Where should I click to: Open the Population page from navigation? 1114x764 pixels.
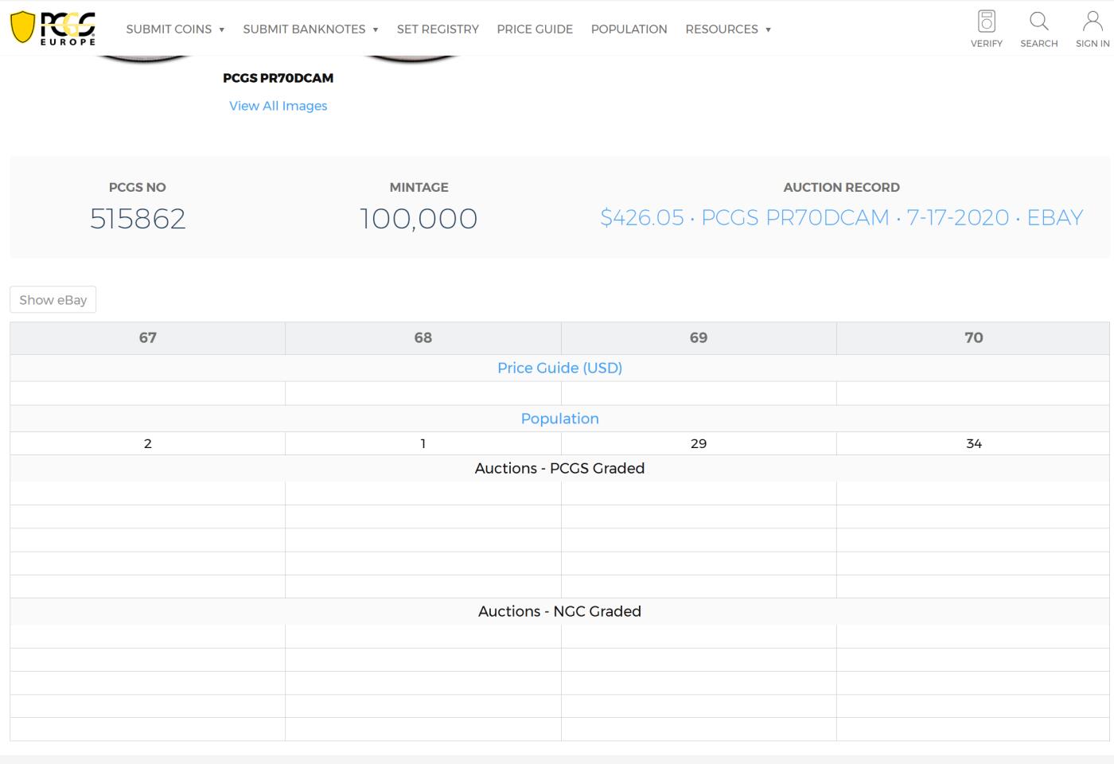[x=629, y=29]
